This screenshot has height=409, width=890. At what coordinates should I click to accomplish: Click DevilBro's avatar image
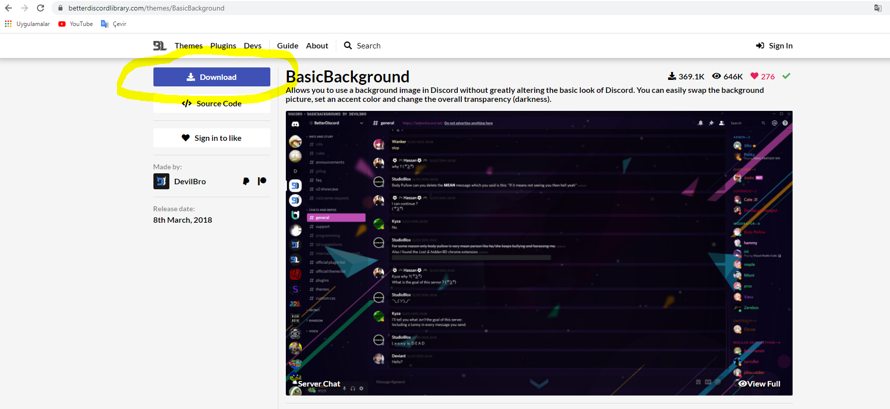(161, 181)
